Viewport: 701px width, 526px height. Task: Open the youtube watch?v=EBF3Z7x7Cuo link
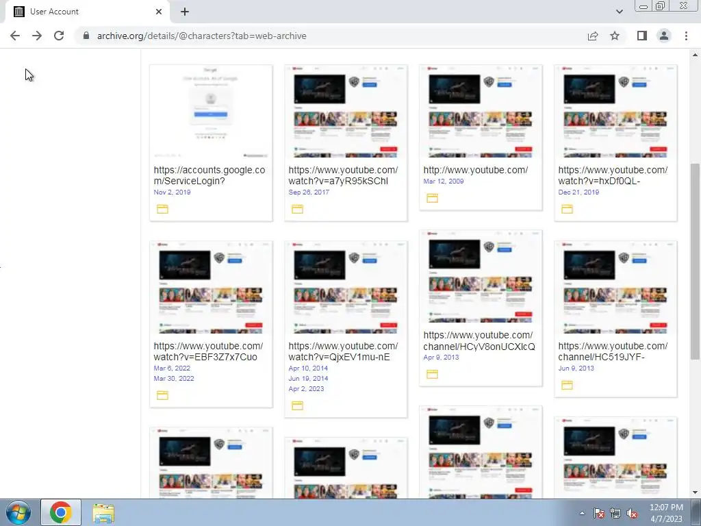pyautogui.click(x=208, y=351)
